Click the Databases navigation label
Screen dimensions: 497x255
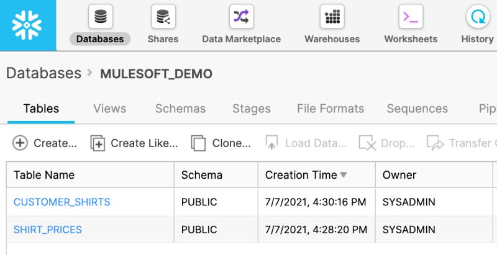(x=100, y=39)
